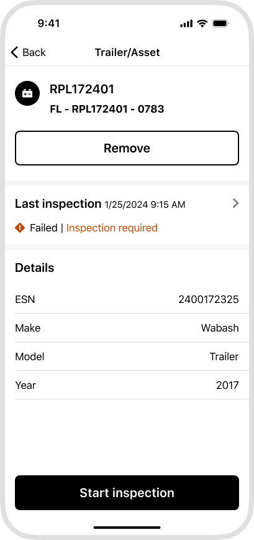
Task: Tap the Inspection required orange text
Action: pos(112,228)
